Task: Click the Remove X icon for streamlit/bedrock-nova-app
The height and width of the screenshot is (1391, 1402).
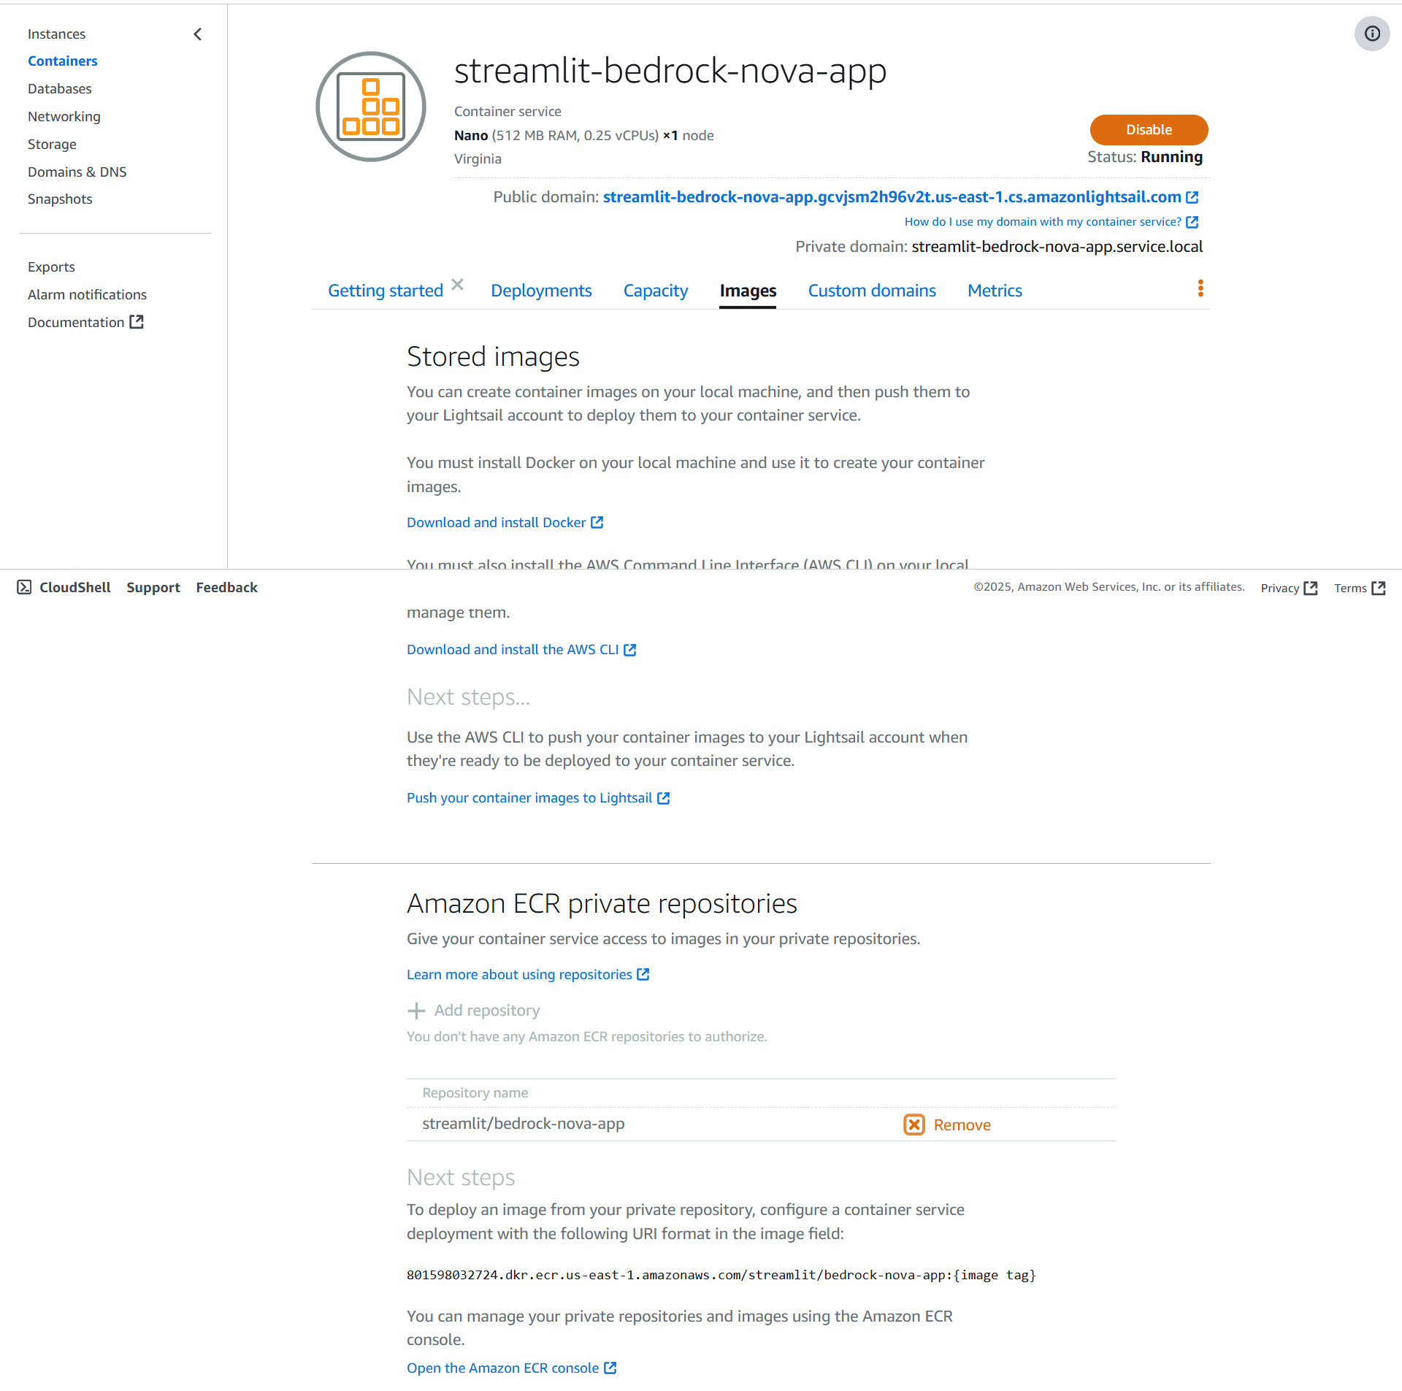Action: pos(914,1124)
